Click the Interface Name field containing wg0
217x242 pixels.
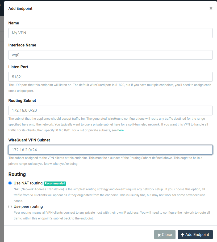click(x=110, y=55)
